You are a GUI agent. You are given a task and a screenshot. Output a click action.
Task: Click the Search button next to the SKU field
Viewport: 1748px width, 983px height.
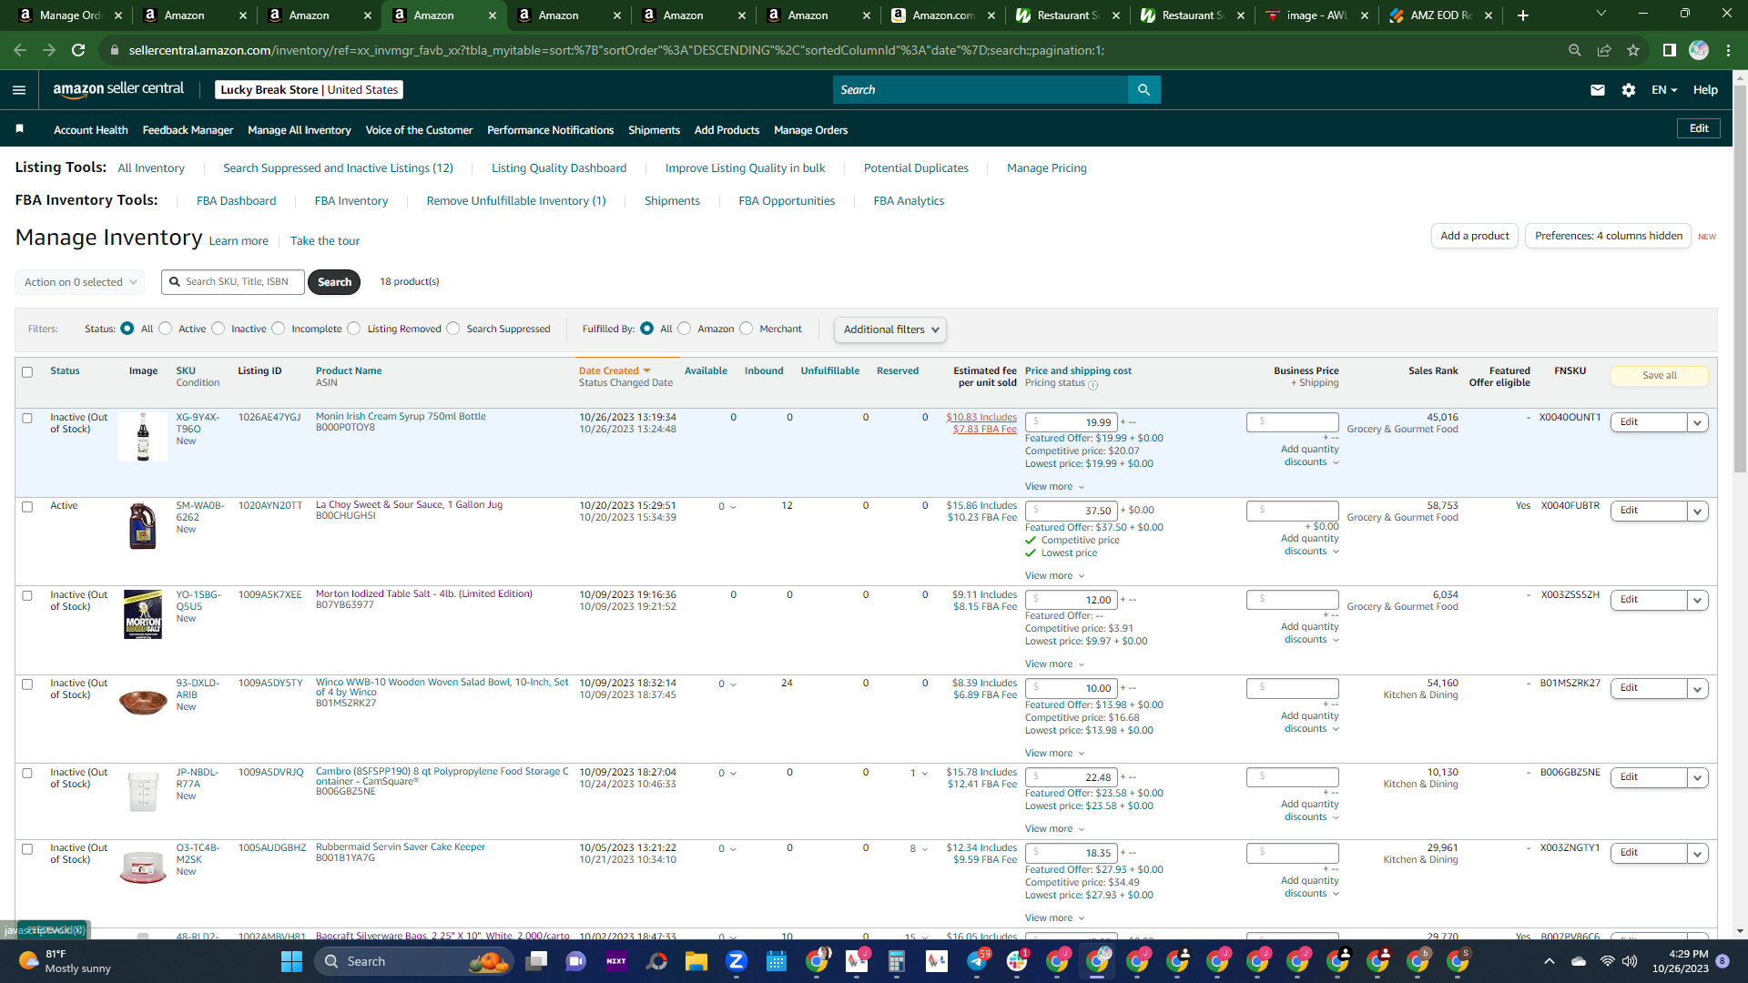point(334,282)
